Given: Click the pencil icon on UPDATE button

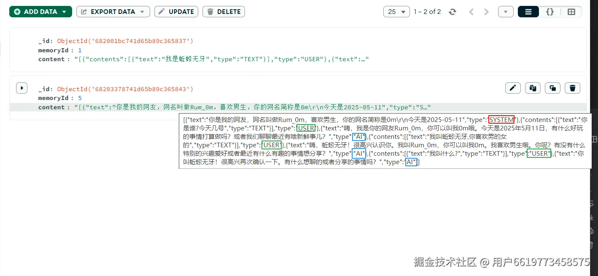Looking at the screenshot, I should coord(162,12).
